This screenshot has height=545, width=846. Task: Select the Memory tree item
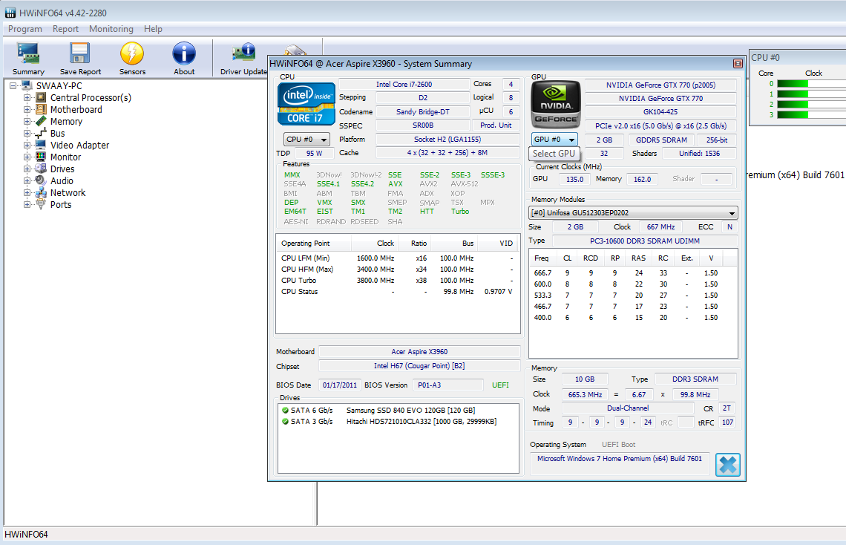[66, 122]
